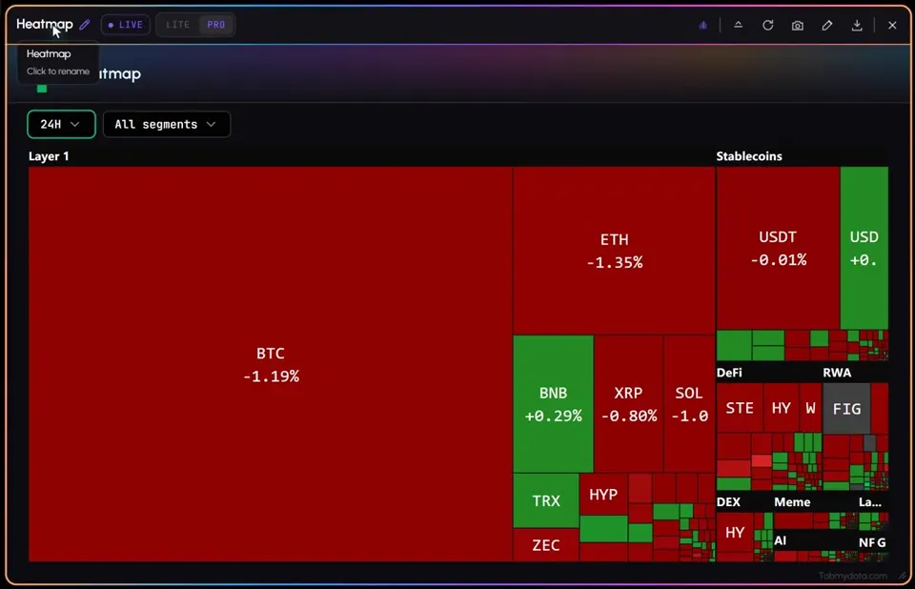Click the green USD stablecoin tile
The image size is (915, 589).
click(x=864, y=248)
